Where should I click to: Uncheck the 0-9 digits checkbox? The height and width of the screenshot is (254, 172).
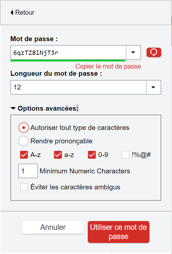click(92, 155)
